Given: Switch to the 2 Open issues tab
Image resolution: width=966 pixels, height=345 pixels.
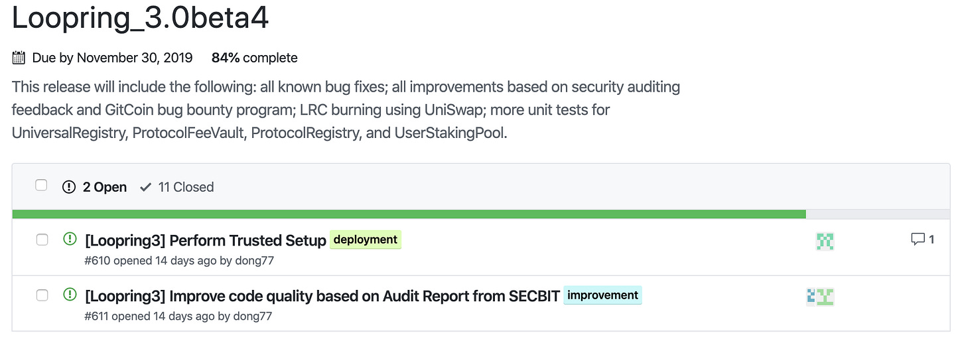Looking at the screenshot, I should click(x=94, y=187).
